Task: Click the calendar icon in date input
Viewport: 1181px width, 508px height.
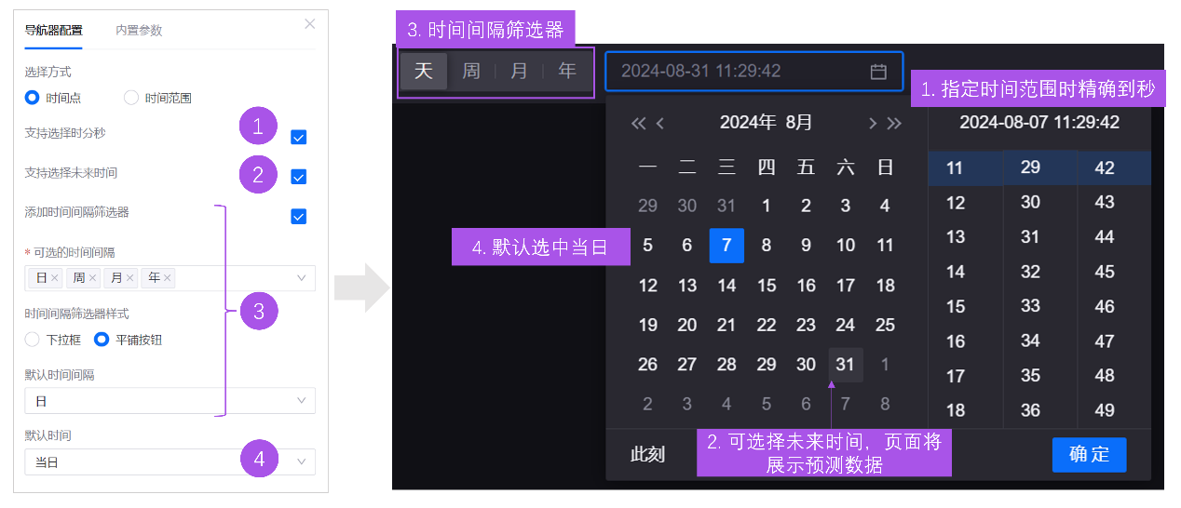Action: [x=877, y=72]
